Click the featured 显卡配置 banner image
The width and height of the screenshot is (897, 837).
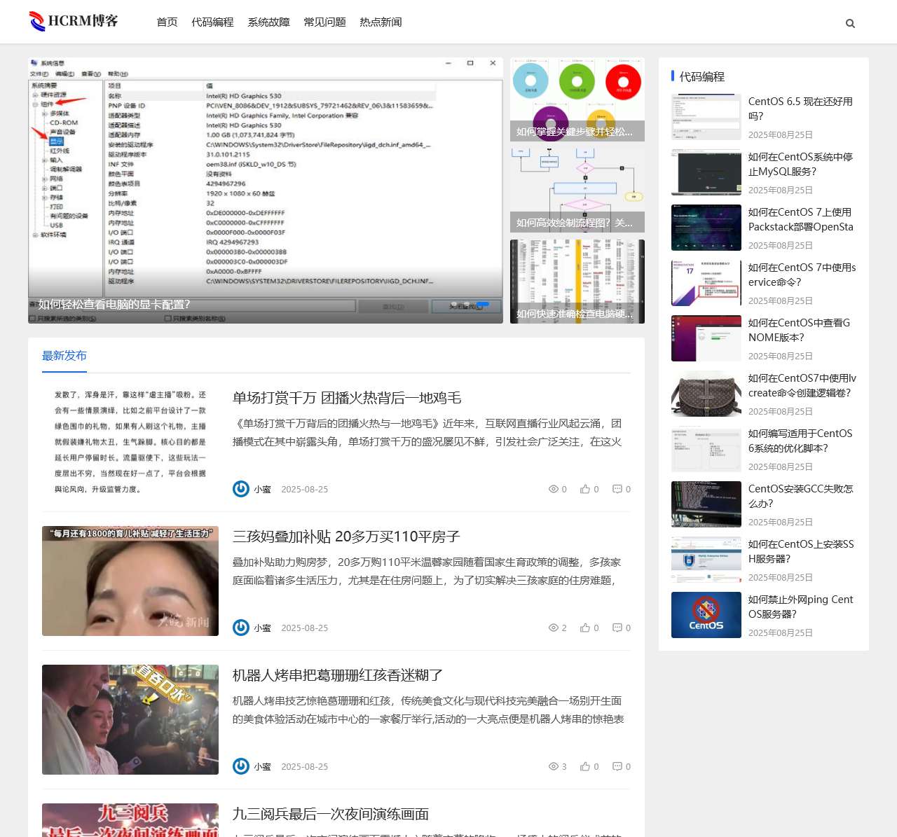pos(265,191)
